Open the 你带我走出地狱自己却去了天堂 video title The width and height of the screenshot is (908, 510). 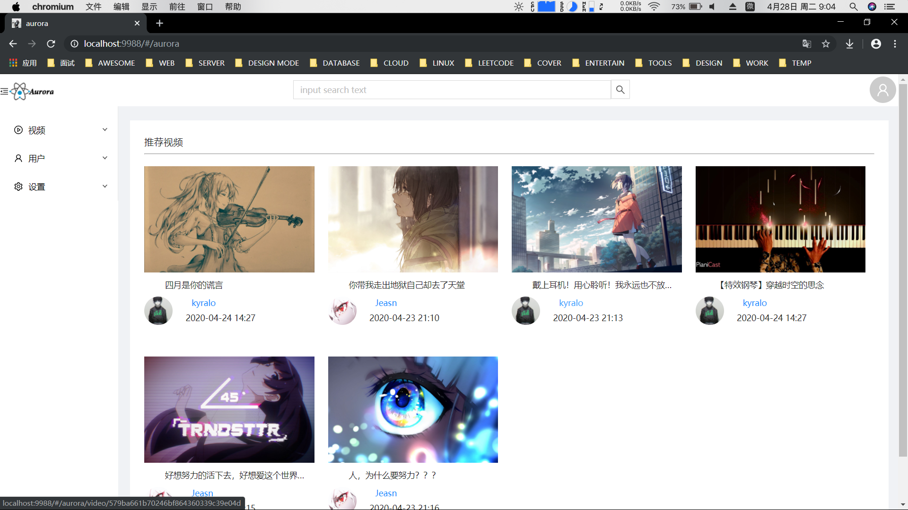(406, 285)
